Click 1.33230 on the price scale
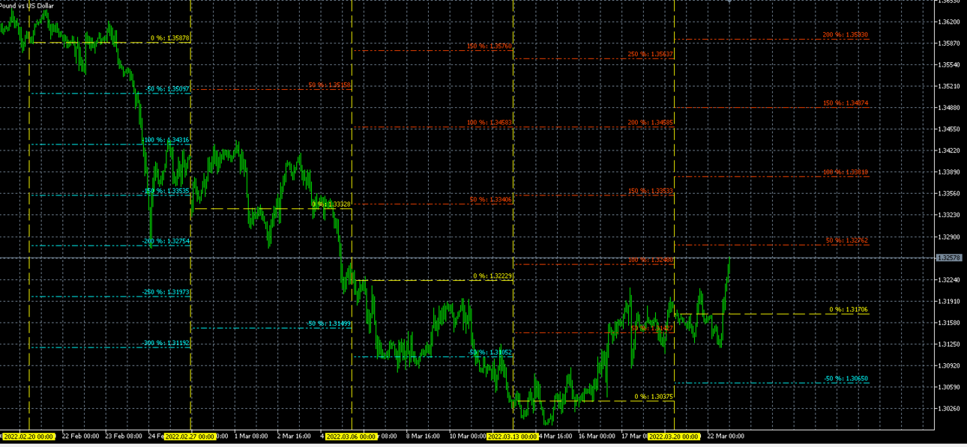The height and width of the screenshot is (447, 967). point(949,215)
